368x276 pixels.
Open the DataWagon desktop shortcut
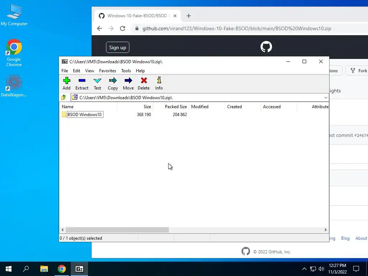tap(14, 86)
